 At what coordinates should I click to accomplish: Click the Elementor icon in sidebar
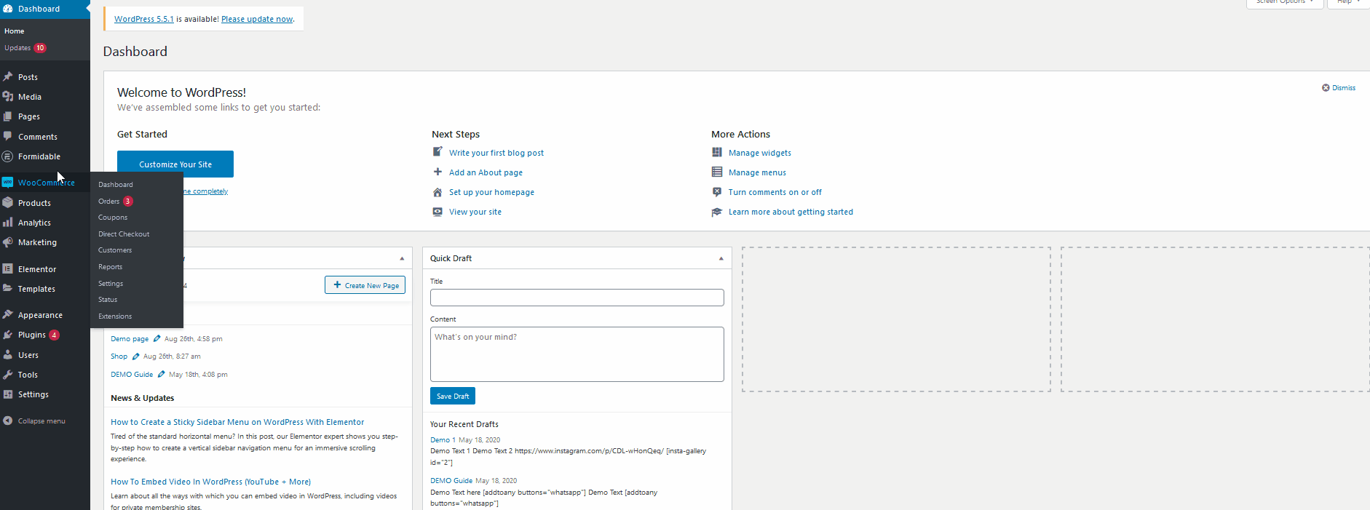pos(8,268)
